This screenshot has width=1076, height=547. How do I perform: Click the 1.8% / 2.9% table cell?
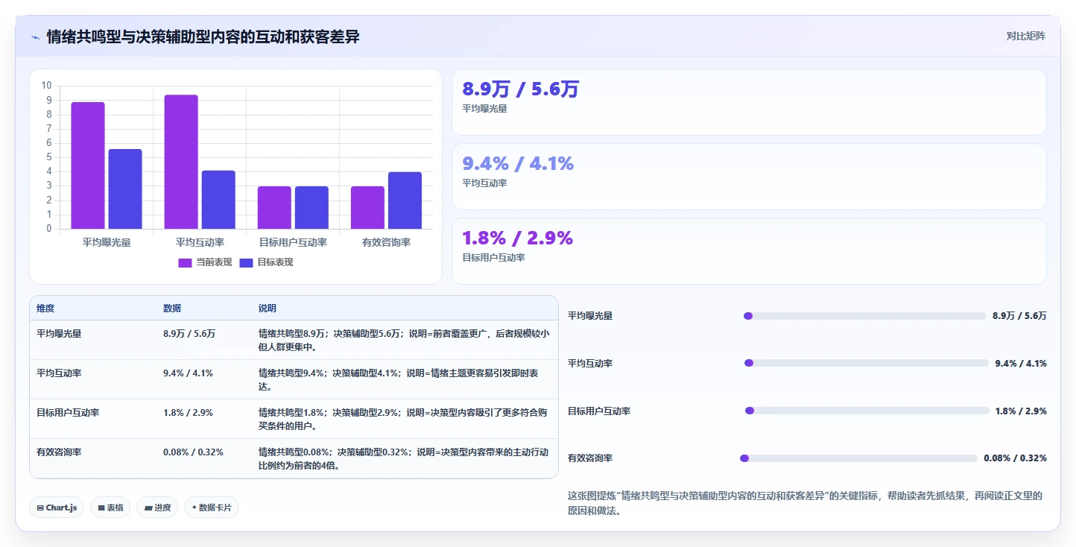pos(189,412)
